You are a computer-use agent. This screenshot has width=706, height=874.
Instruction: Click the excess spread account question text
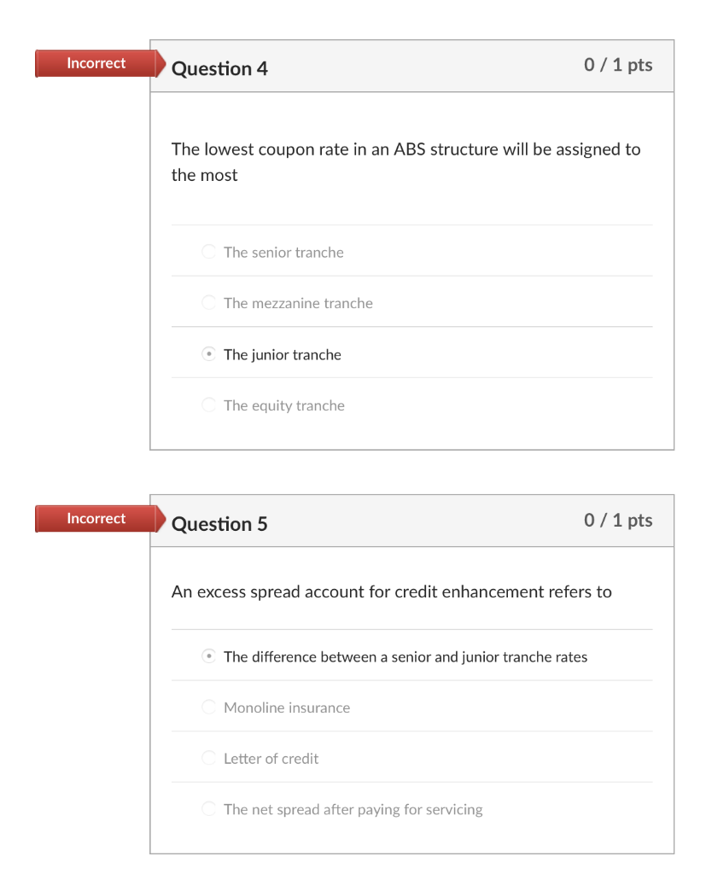click(391, 591)
